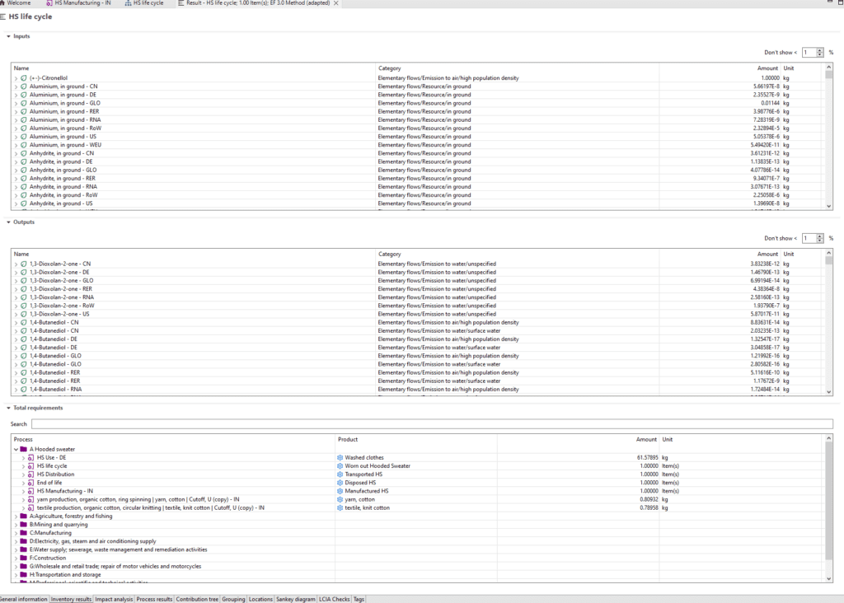The width and height of the screenshot is (844, 603).
Task: Click the process icon beside End of life
Action: [30, 483]
